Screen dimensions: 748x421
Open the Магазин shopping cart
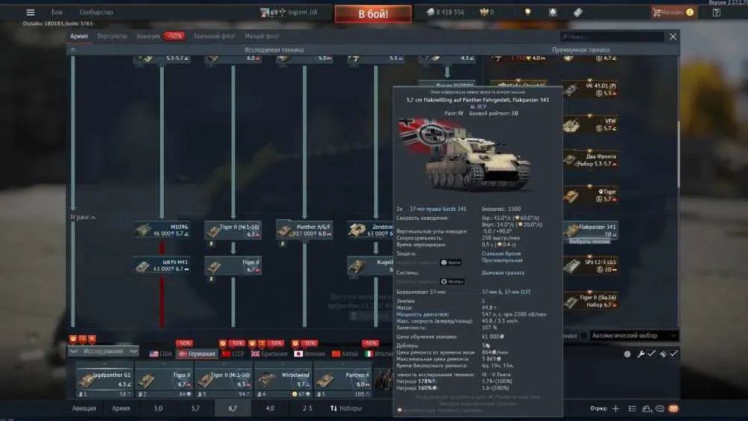pos(672,13)
